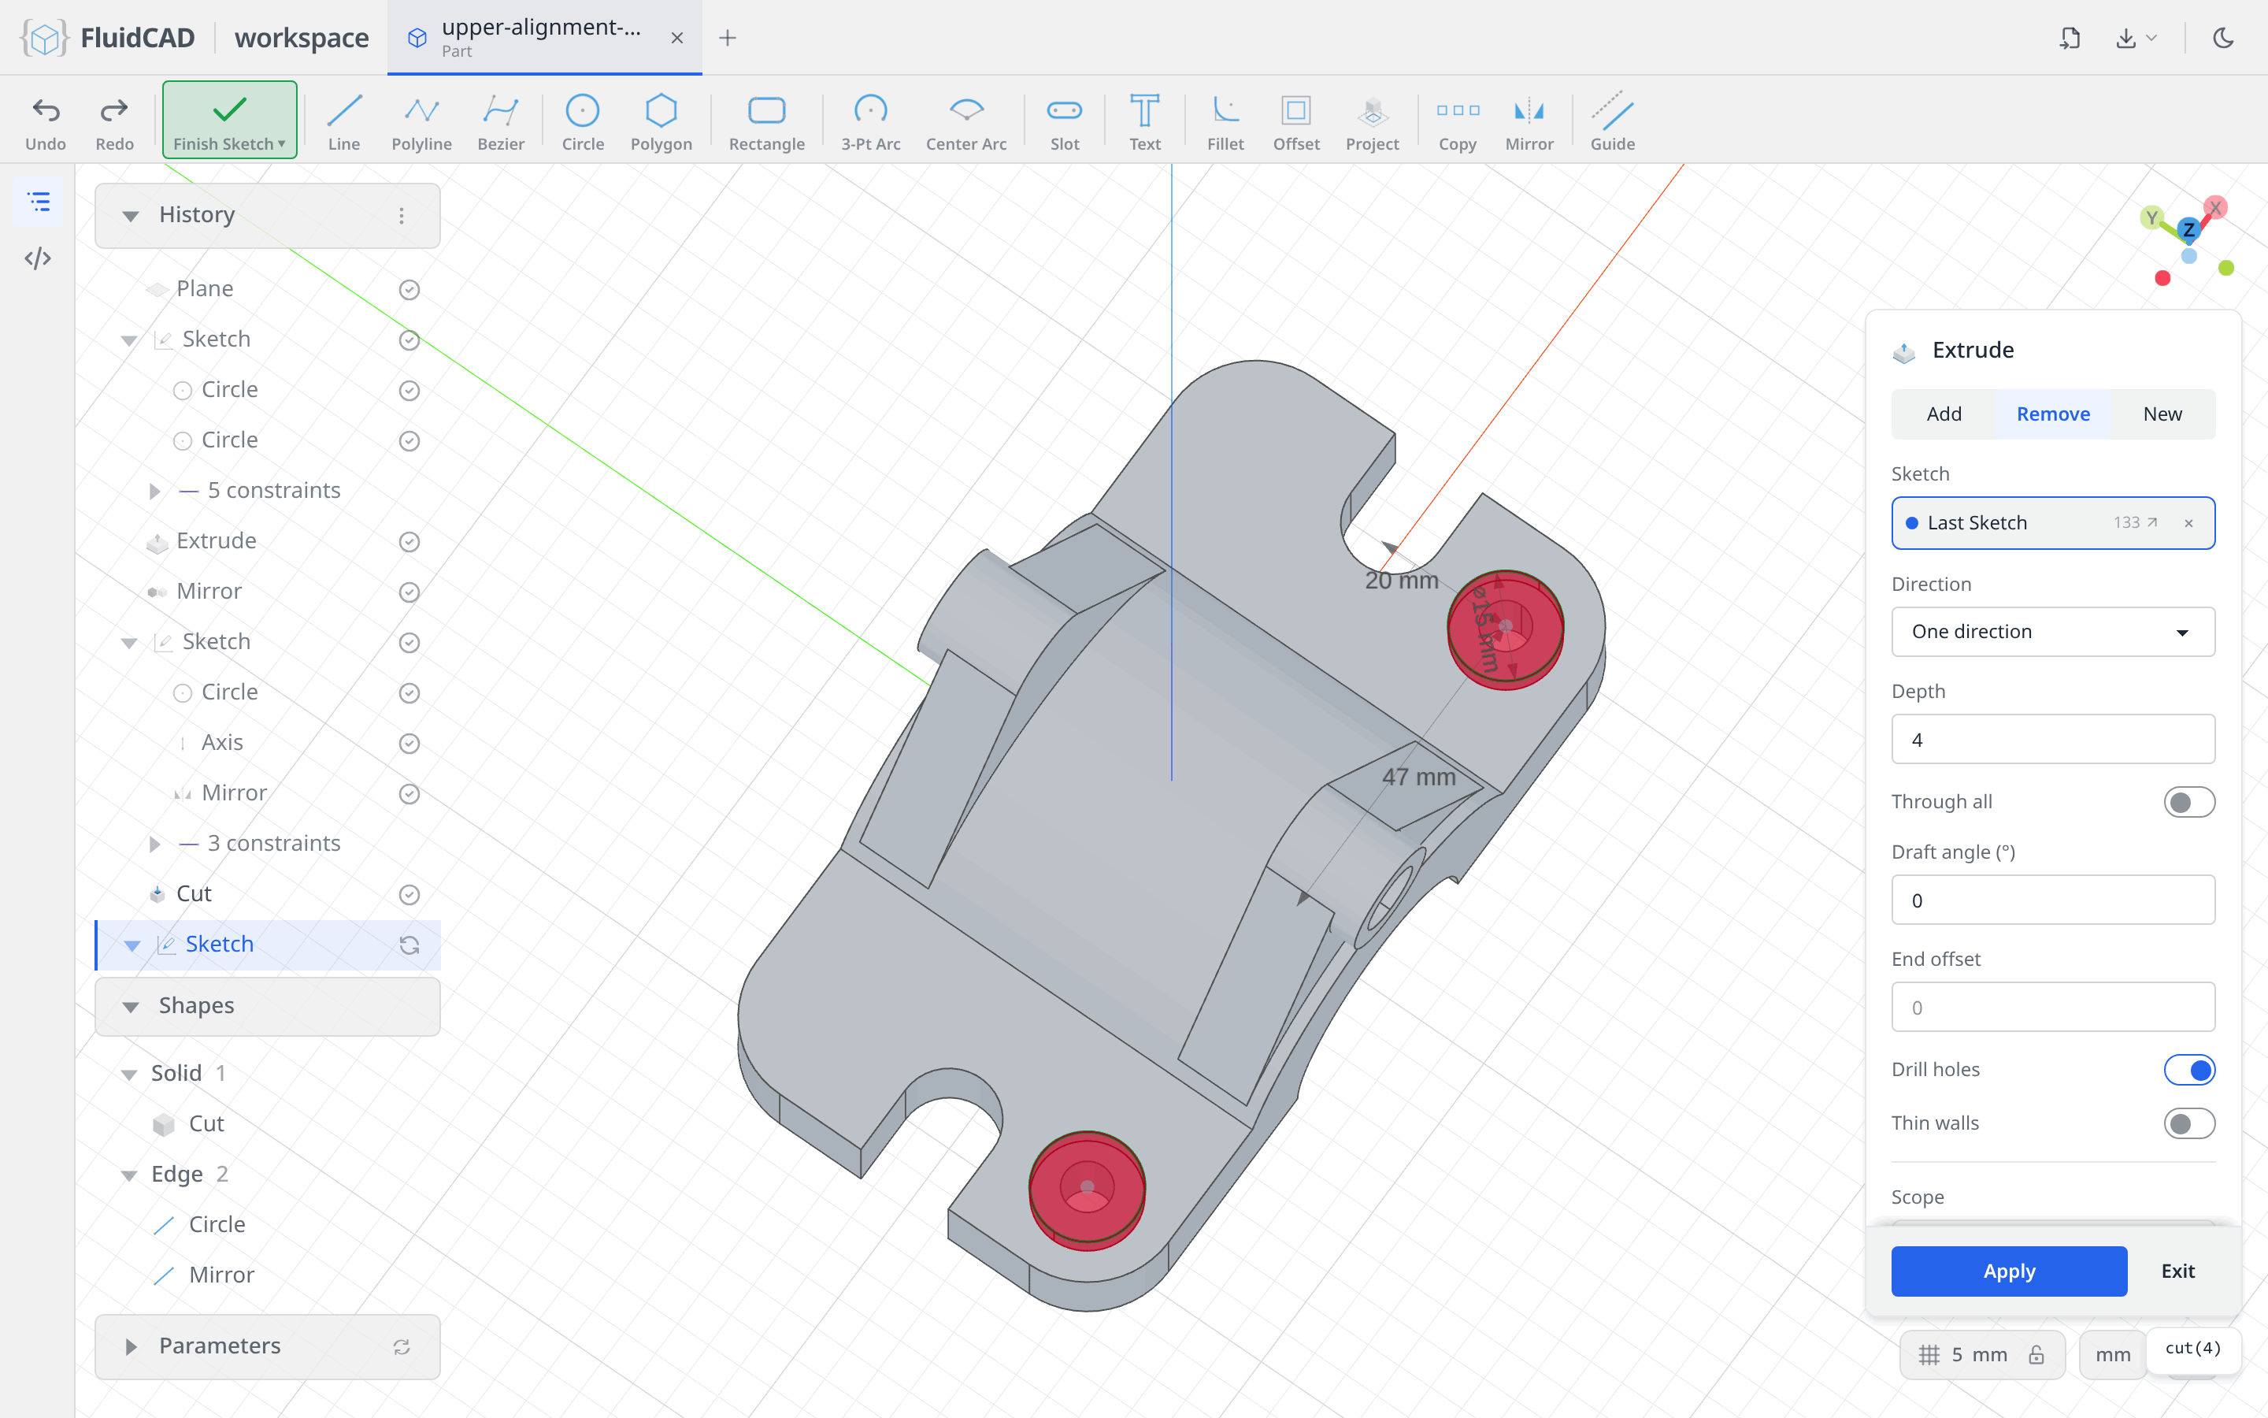Disable the Drill holes toggle
The width and height of the screenshot is (2268, 1418).
point(2189,1070)
